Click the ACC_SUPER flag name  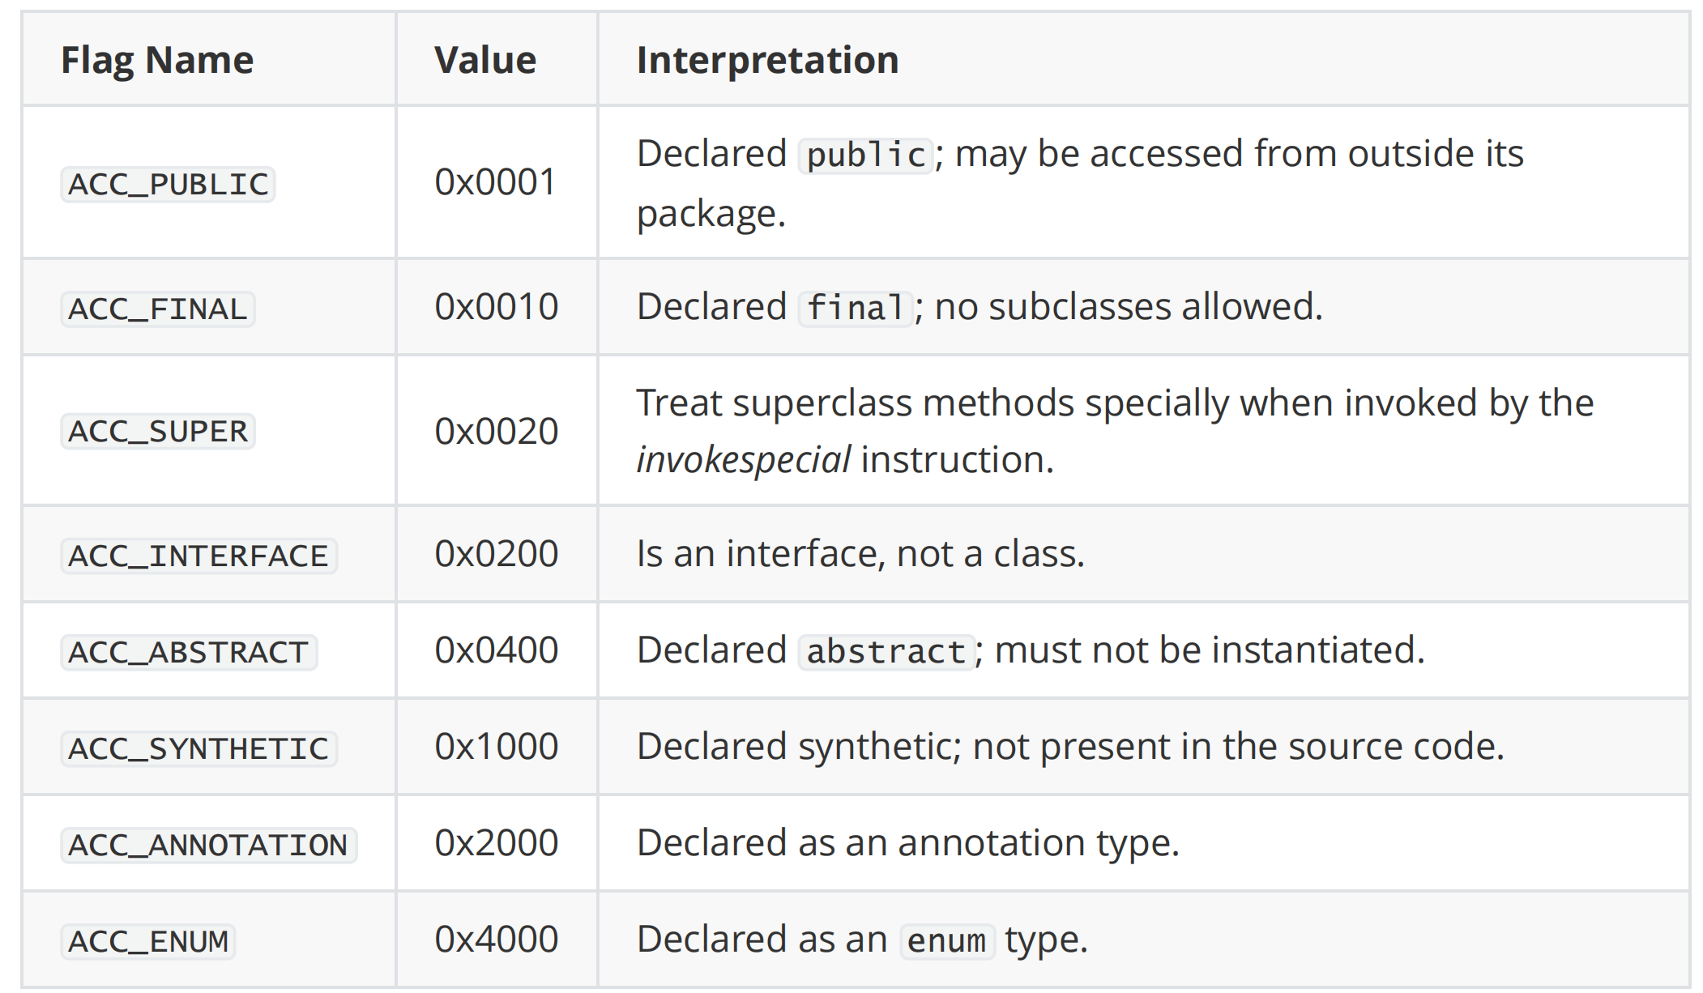158,431
